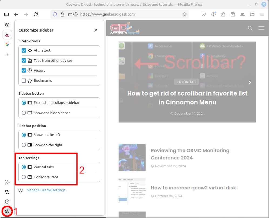Save page to Pocket
Image resolution: width=269 pixels, height=218 pixels.
(204, 14)
